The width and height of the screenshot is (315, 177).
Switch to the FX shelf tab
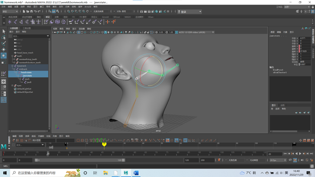tap(73, 17)
